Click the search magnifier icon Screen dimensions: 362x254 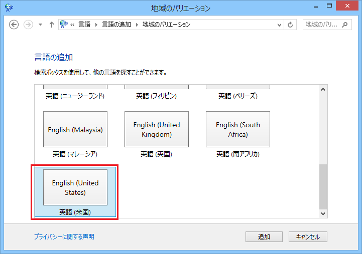[345, 25]
